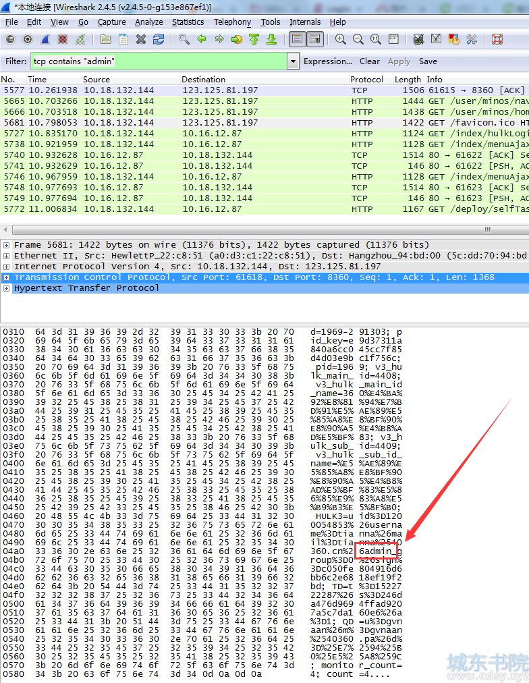Image resolution: width=529 pixels, height=683 pixels.
Task: Stop the running capture (red square icon)
Action: click(x=63, y=39)
